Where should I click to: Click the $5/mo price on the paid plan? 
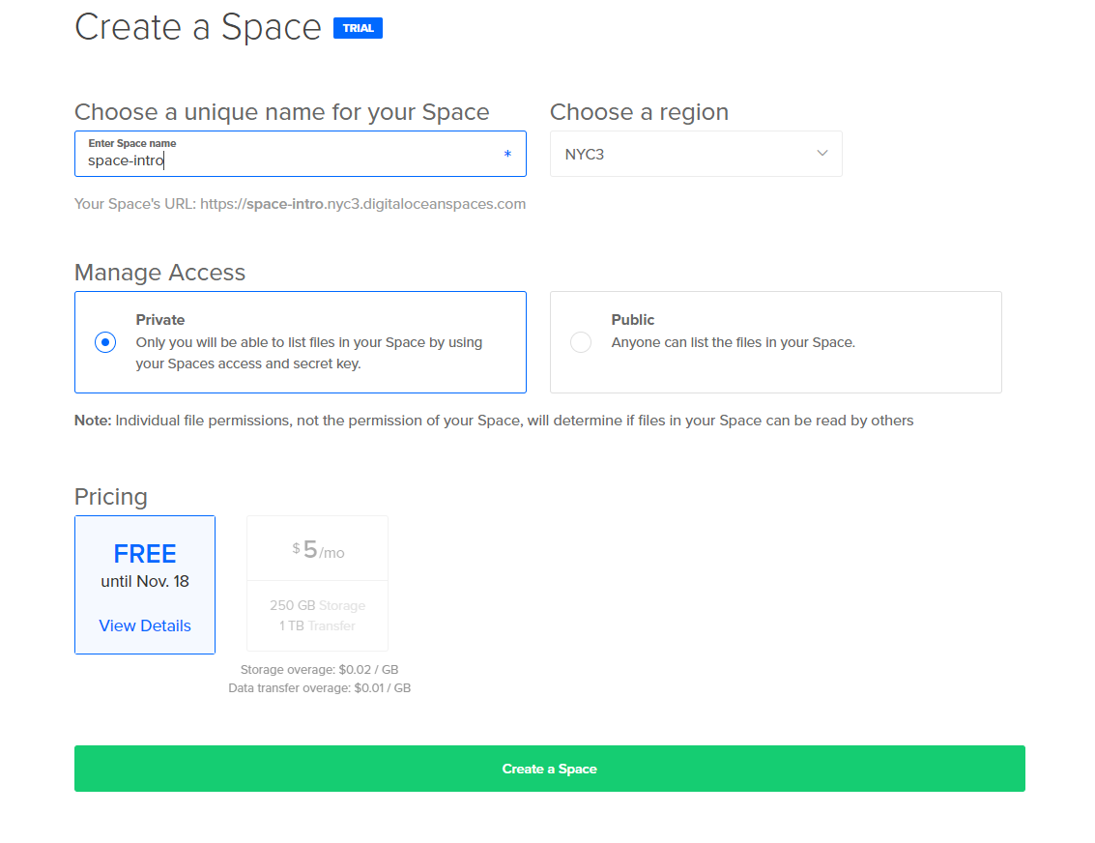(x=318, y=550)
